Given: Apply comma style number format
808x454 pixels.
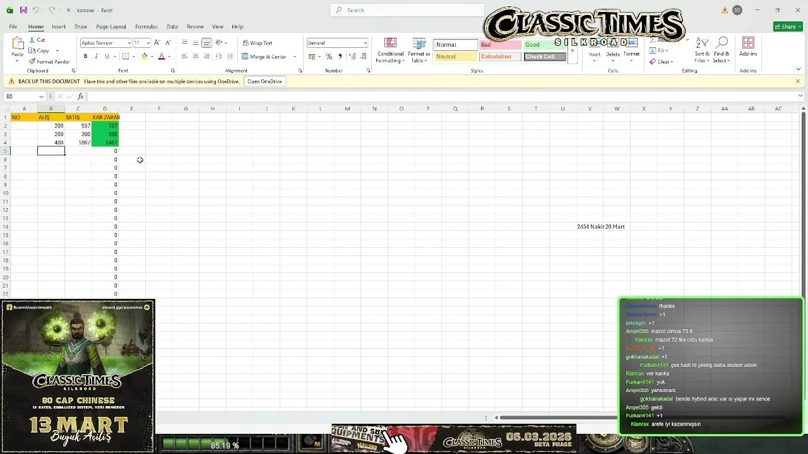Looking at the screenshot, I should [x=340, y=56].
